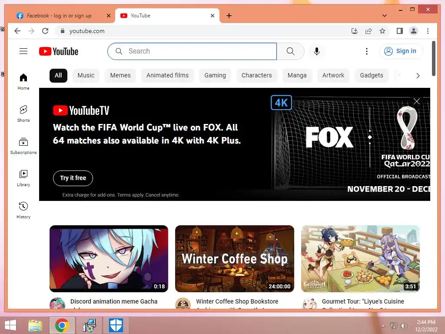This screenshot has height=334, width=445.
Task: Open YouTube settings three-dot menu
Action: [x=367, y=51]
